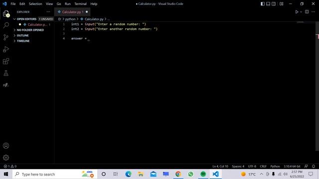Change encoding via UTF-8 status item
Viewport: 319px width, 179px height.
(x=252, y=166)
